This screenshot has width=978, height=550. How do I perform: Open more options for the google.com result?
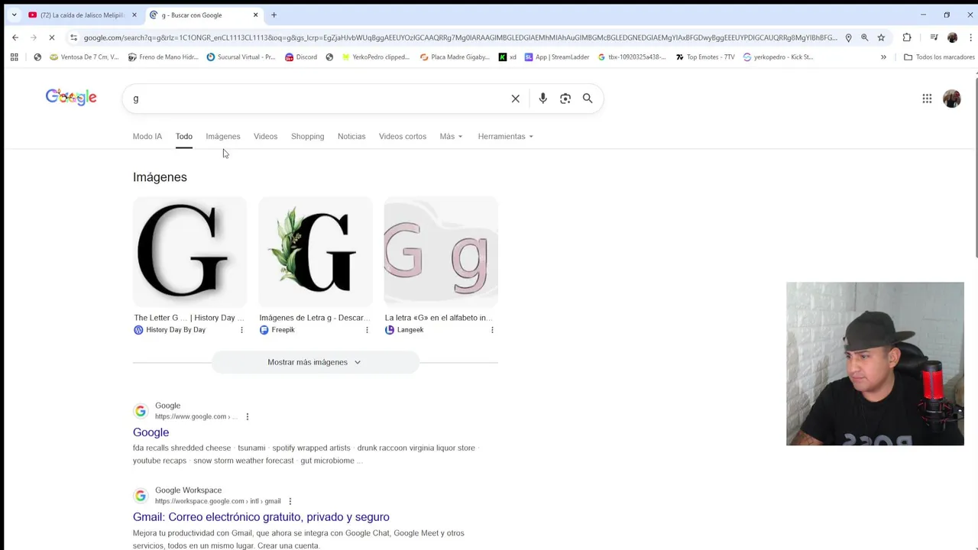click(x=247, y=416)
